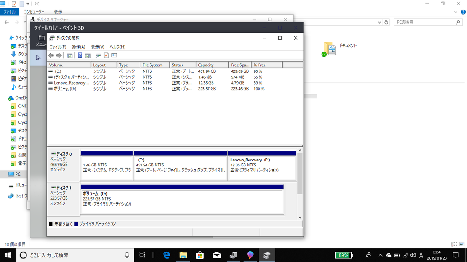Open the blue Help question mark icon
The image size is (467, 262).
[80, 55]
